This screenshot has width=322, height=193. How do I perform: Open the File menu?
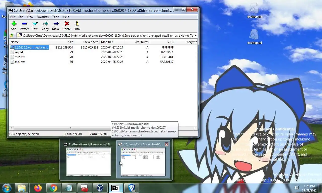[x=13, y=17]
